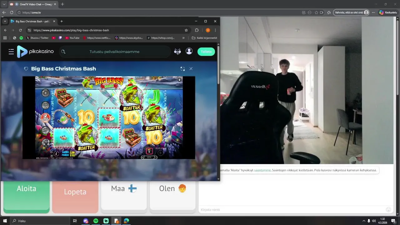Open Edge favorites list icon
The image size is (400, 225).
click(x=329, y=12)
